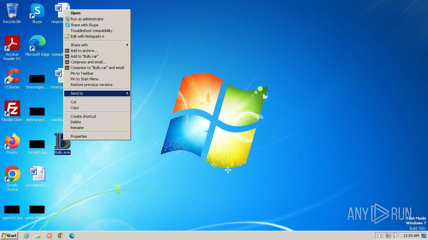The image size is (428, 240).
Task: Select the havingmuch Word document icon
Action: [x=37, y=177]
